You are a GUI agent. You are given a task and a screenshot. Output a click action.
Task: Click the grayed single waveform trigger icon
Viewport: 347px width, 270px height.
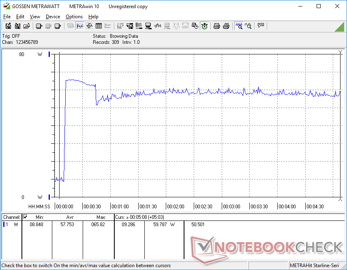tap(176, 26)
